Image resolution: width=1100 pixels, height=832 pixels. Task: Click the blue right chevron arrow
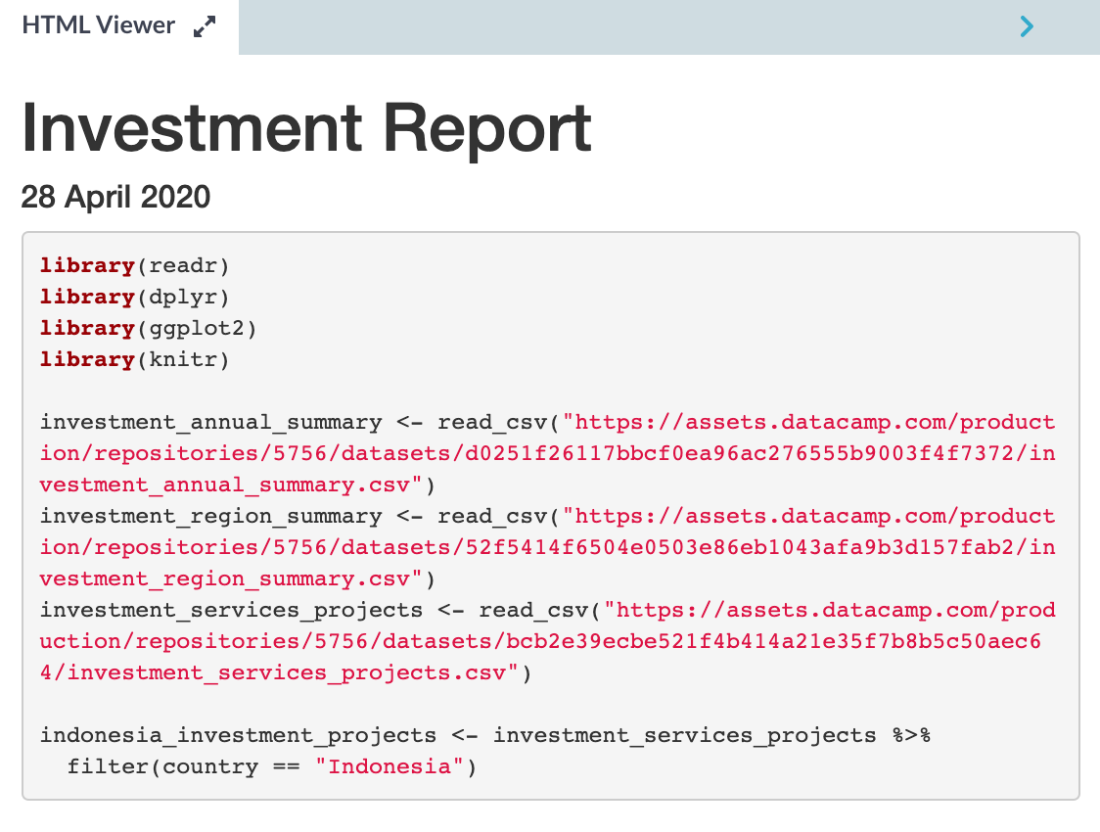coord(1027,27)
